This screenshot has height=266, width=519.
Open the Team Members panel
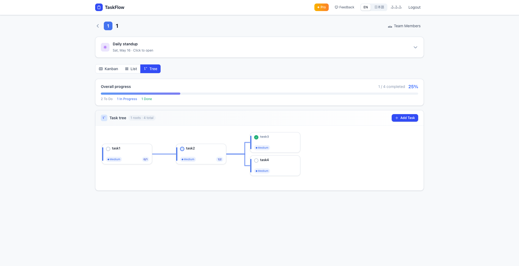click(404, 26)
